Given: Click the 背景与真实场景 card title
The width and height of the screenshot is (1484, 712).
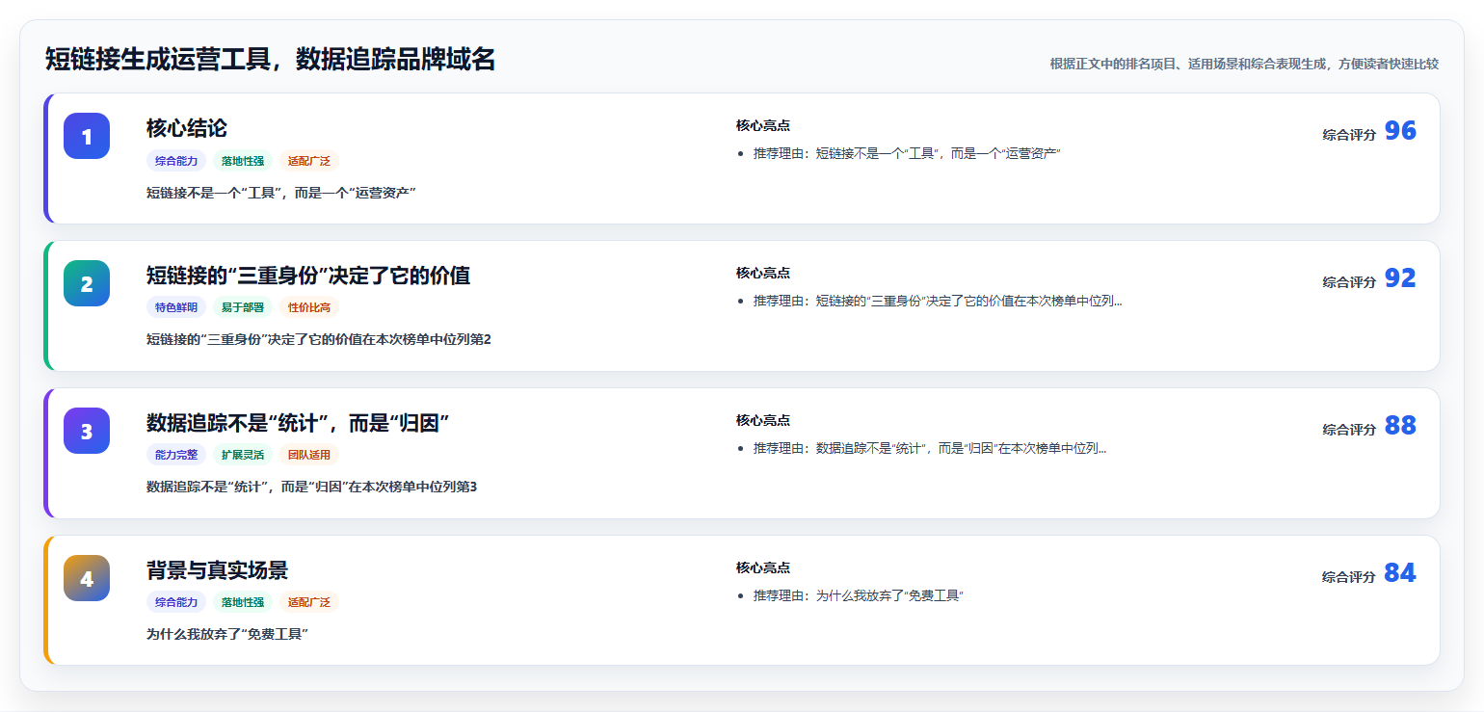Looking at the screenshot, I should pos(217,570).
